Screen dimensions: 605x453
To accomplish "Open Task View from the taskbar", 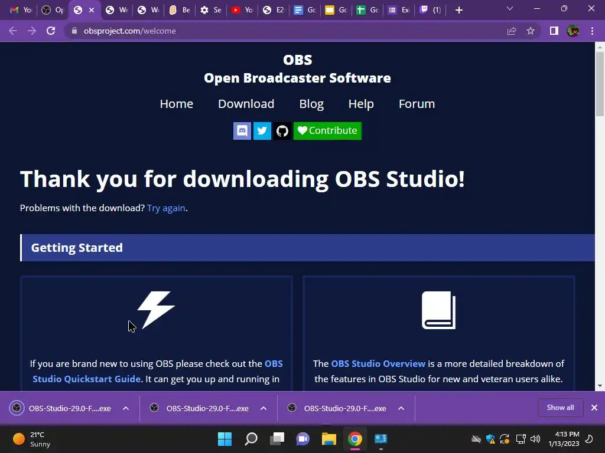I will [277, 439].
